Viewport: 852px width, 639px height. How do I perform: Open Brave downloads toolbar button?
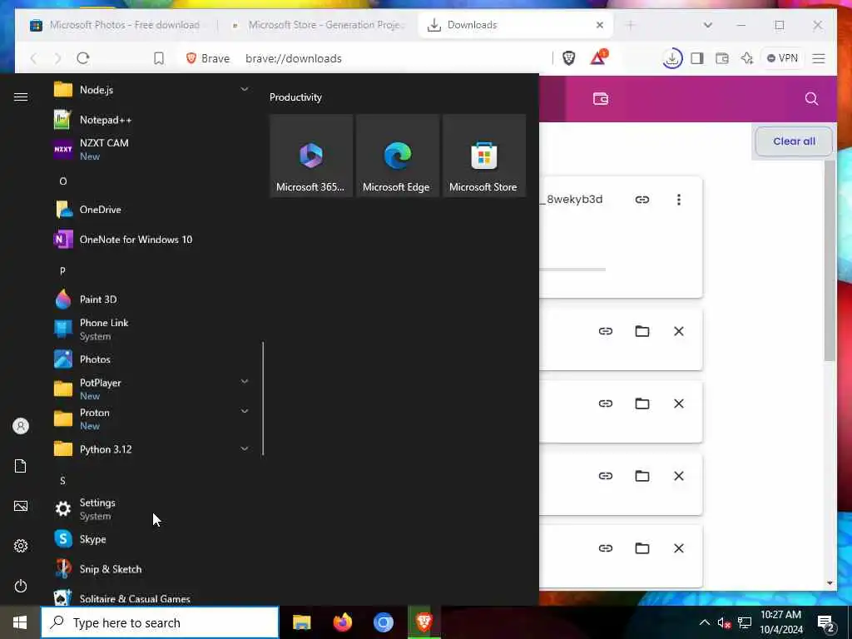tap(672, 58)
